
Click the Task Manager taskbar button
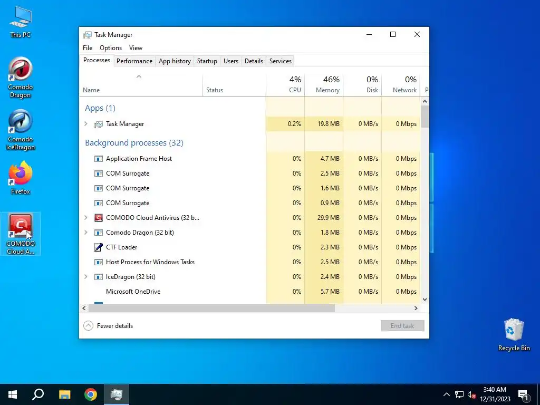coord(117,394)
